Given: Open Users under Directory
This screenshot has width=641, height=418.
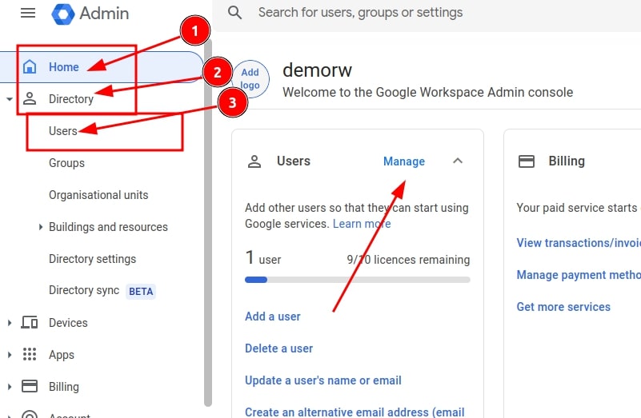Looking at the screenshot, I should coord(63,130).
